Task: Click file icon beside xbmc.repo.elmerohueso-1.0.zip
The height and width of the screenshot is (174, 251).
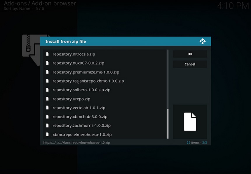Action: (47, 134)
